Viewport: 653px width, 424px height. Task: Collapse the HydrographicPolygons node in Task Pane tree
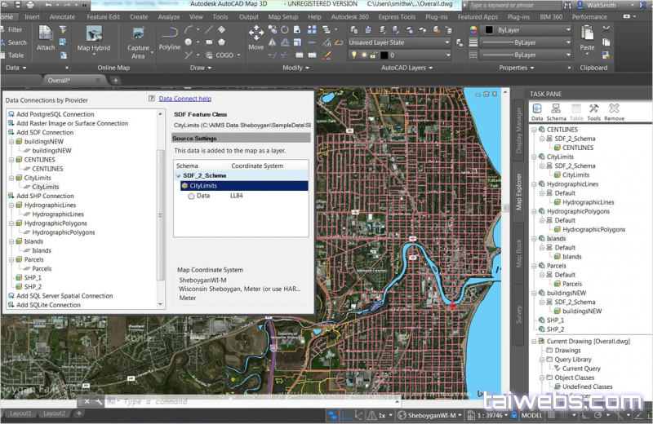[x=534, y=211]
